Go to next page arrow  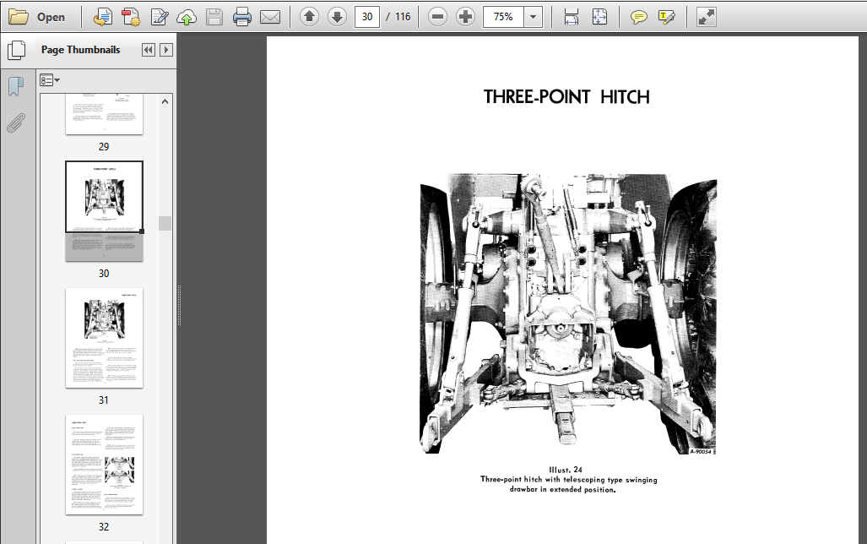pyautogui.click(x=337, y=17)
